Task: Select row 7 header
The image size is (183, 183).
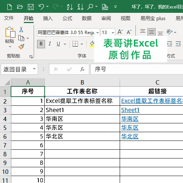Action: pos(5,145)
